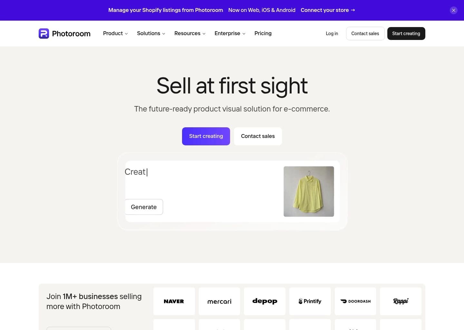Click the future-ready product visual solution subtitle

[232, 109]
